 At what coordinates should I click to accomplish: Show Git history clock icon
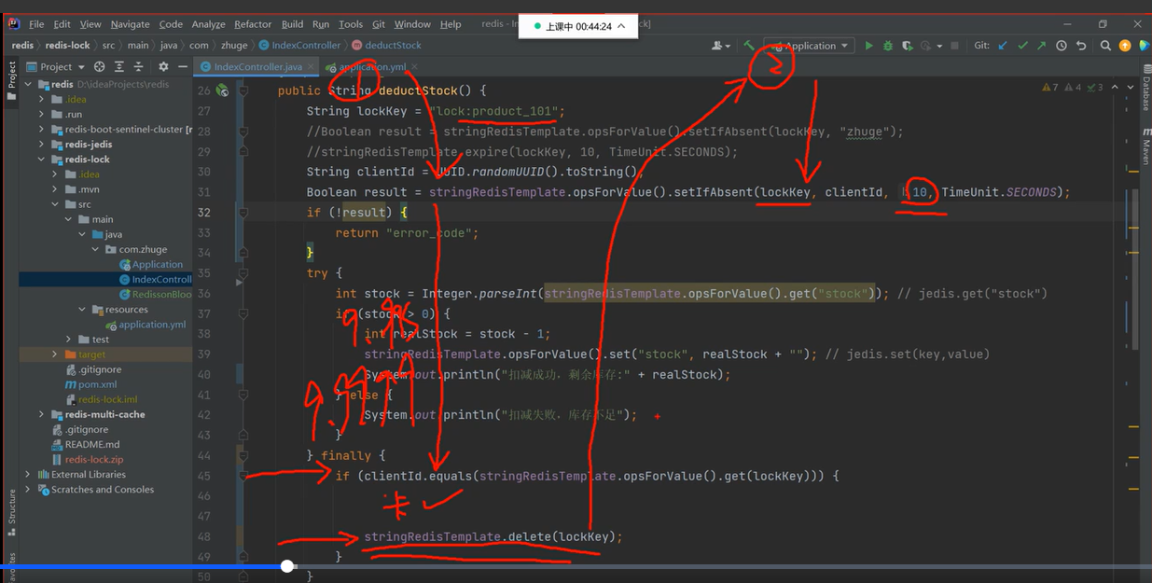pos(1062,46)
